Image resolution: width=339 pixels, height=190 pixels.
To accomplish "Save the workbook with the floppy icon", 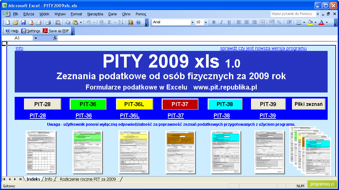I will [23, 22].
